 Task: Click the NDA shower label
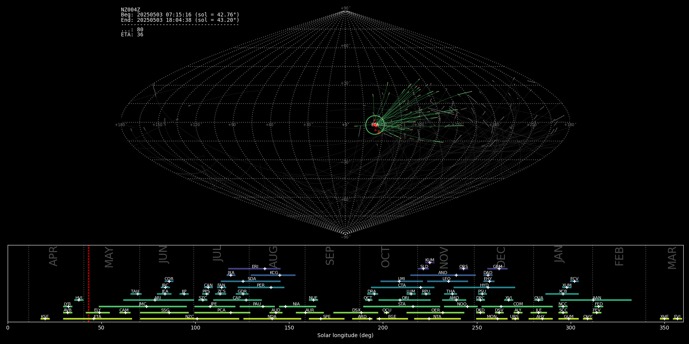(272, 316)
